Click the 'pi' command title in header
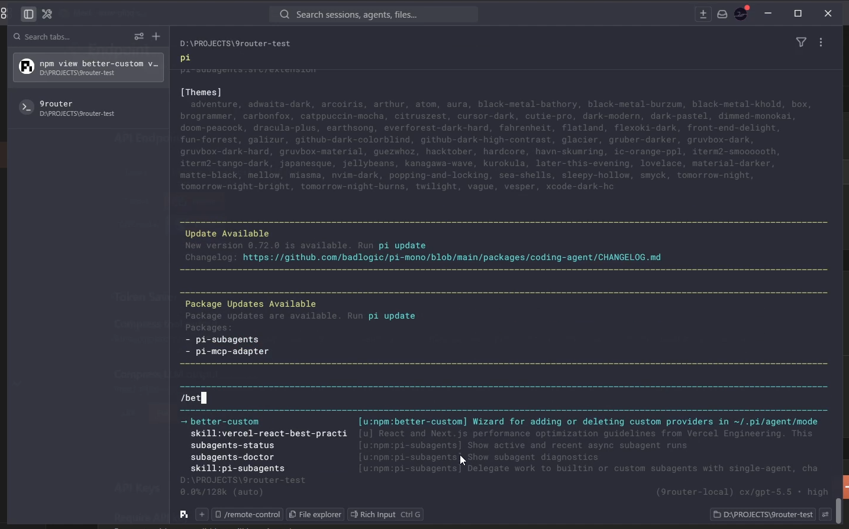The image size is (849, 529). pyautogui.click(x=186, y=58)
